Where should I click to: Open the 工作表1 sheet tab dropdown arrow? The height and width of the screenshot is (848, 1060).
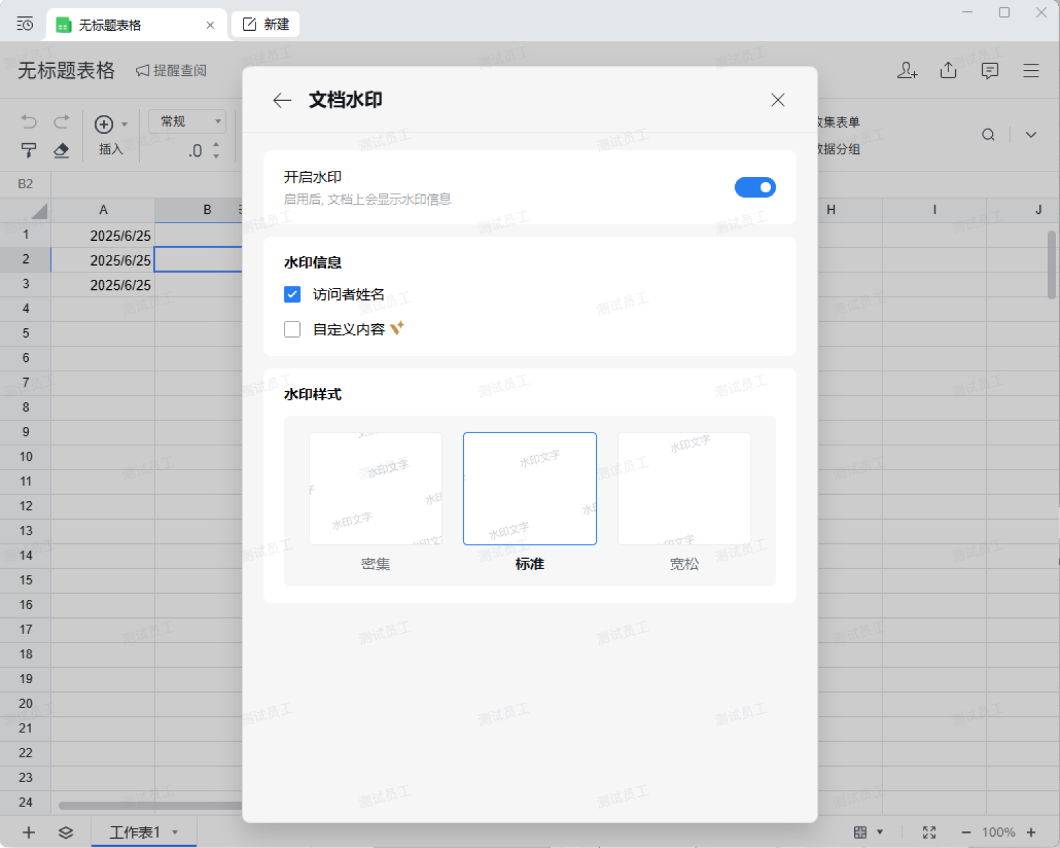[175, 832]
